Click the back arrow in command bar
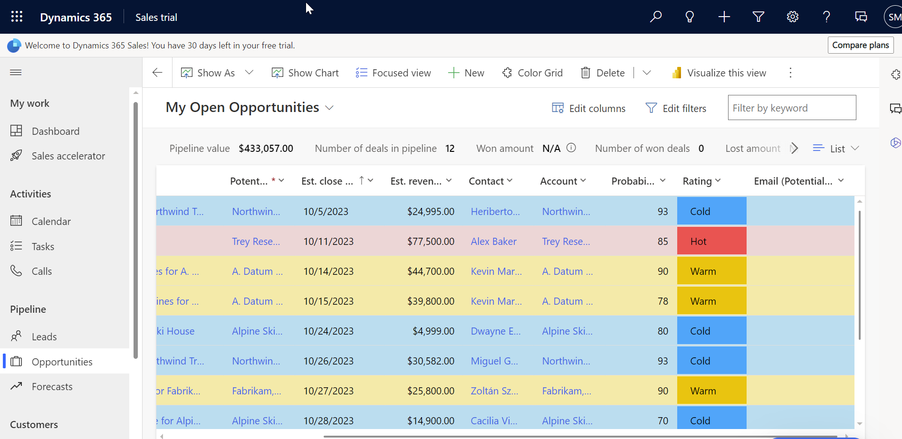This screenshot has width=902, height=439. [157, 73]
